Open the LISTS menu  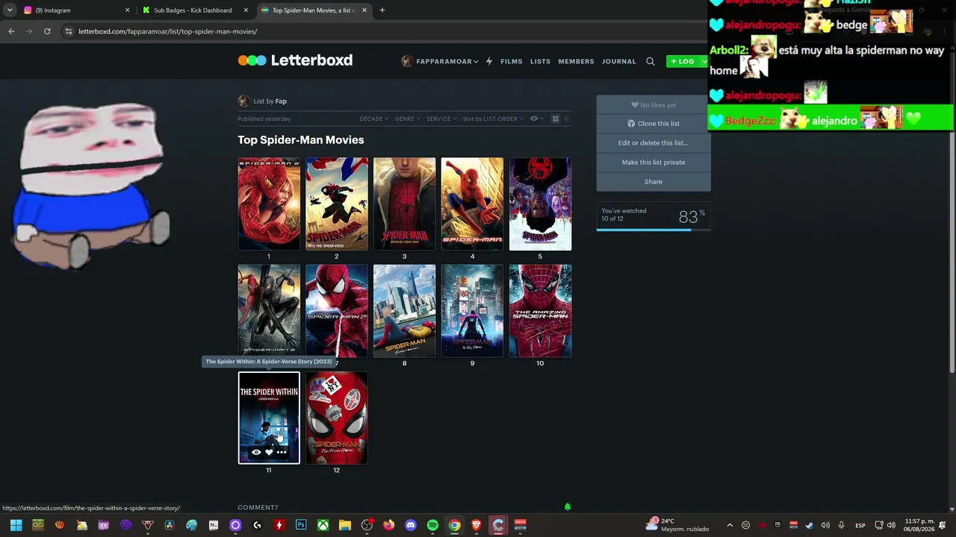(541, 61)
